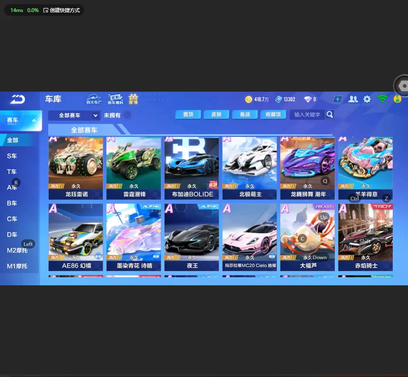
Task: Open the settings gear icon
Action: (x=367, y=99)
